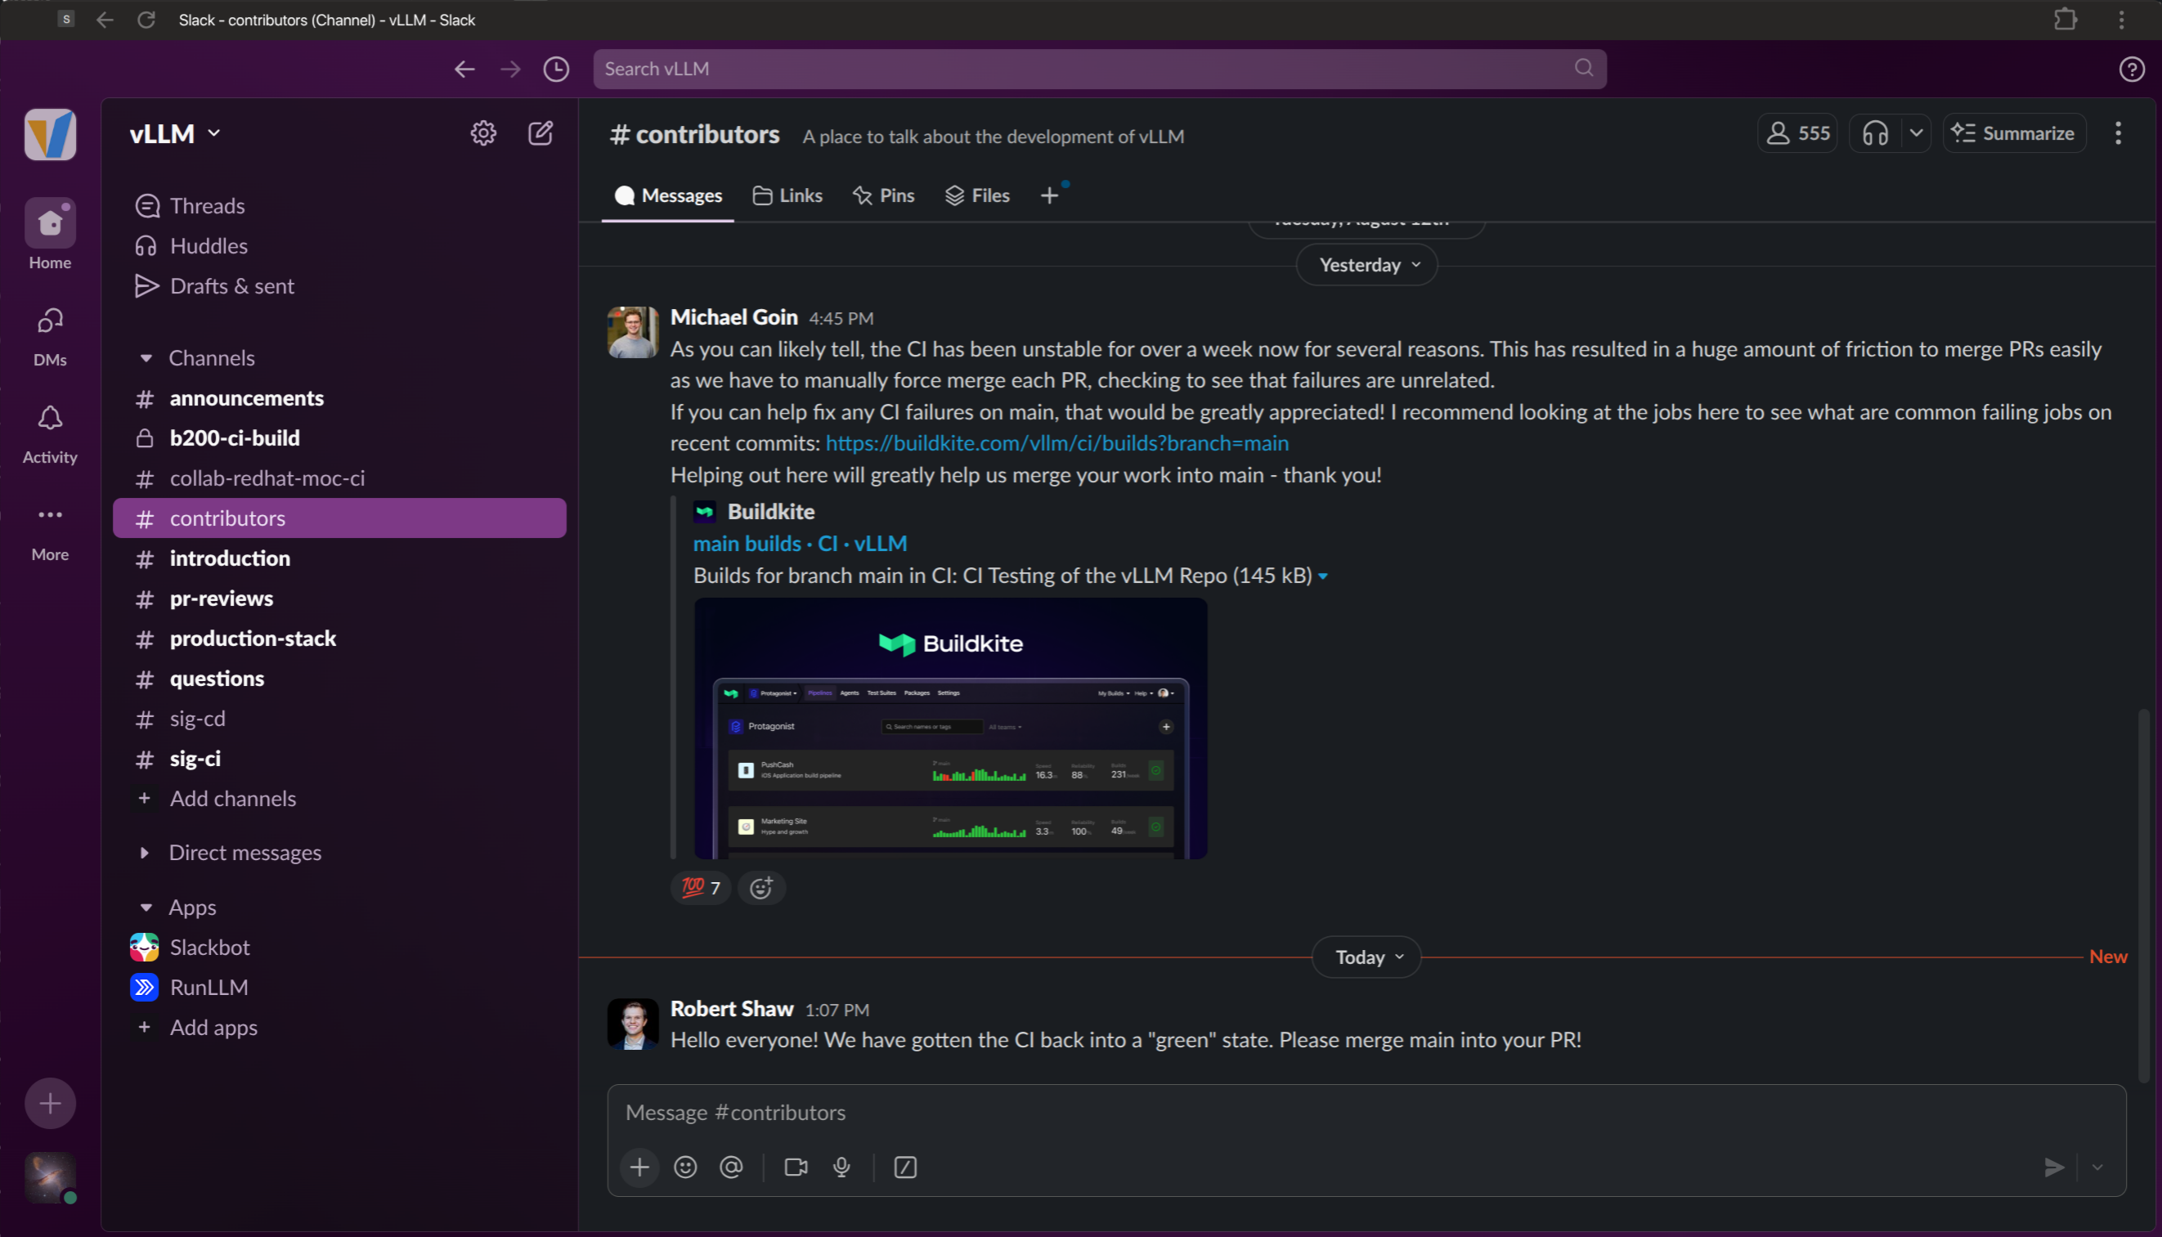Compose a new message with the pencil icon

(x=540, y=133)
